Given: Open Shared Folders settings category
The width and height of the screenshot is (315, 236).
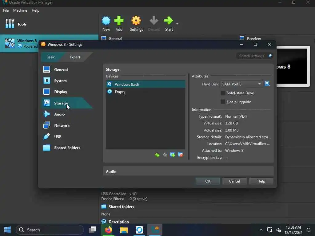Looking at the screenshot, I should point(67,148).
